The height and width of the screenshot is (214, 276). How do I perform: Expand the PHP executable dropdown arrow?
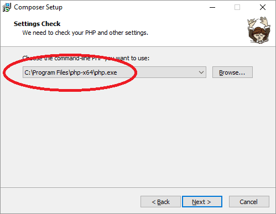pos(201,72)
